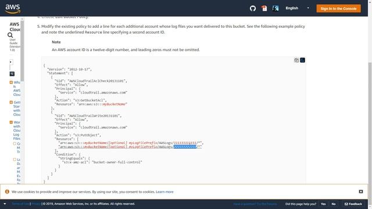The width and height of the screenshot is (372, 209).
Task: Open "Have a question? Try the Forums" link
Action: 255,204
